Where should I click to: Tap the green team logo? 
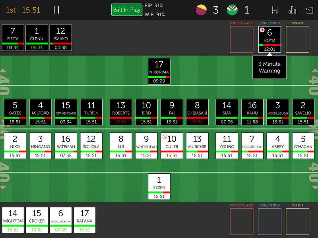coord(232,10)
